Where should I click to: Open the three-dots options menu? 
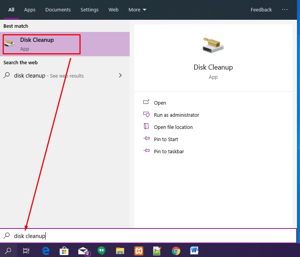pyautogui.click(x=285, y=10)
